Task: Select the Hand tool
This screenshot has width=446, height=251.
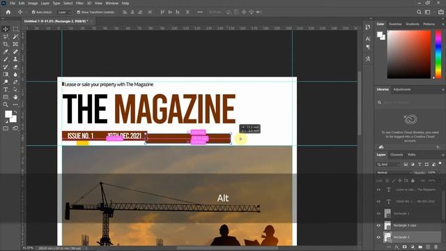Action: (15, 97)
